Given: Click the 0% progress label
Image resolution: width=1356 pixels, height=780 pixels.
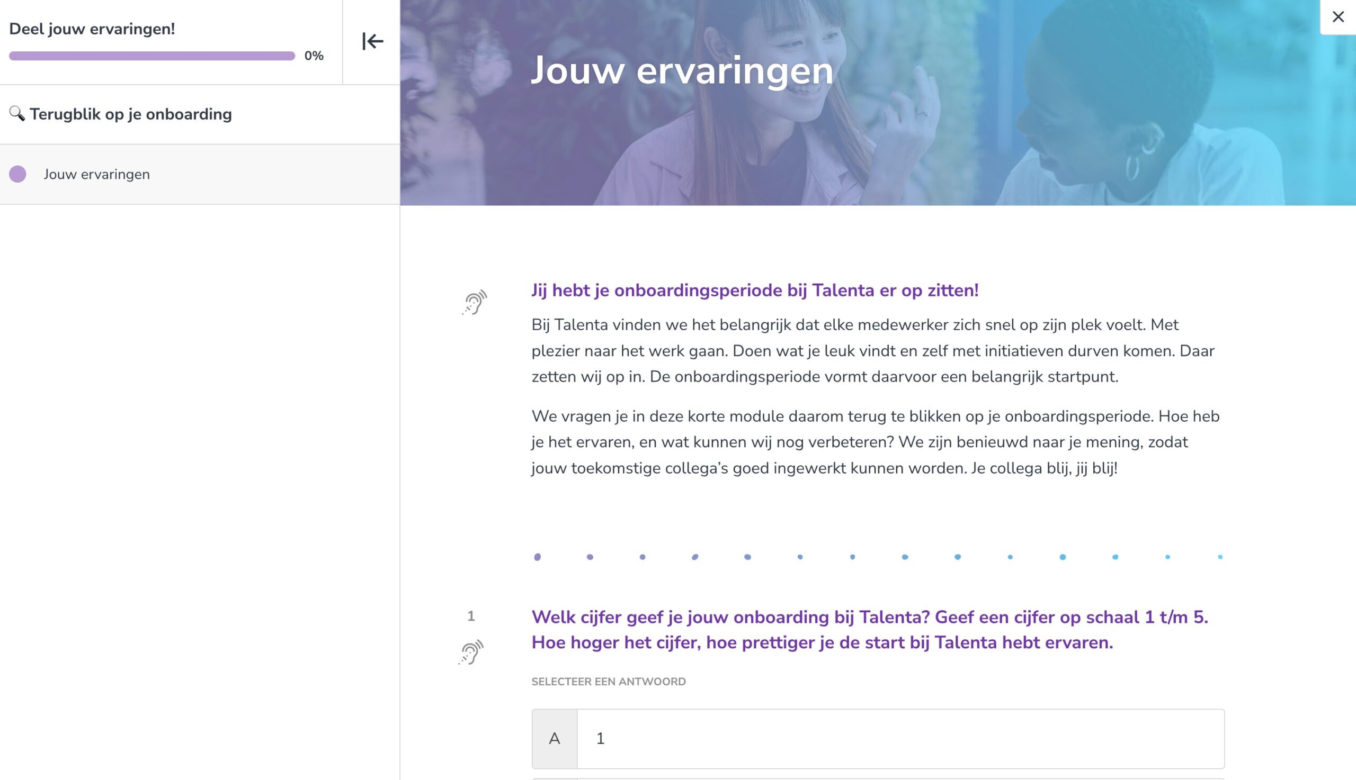Looking at the screenshot, I should pyautogui.click(x=314, y=56).
